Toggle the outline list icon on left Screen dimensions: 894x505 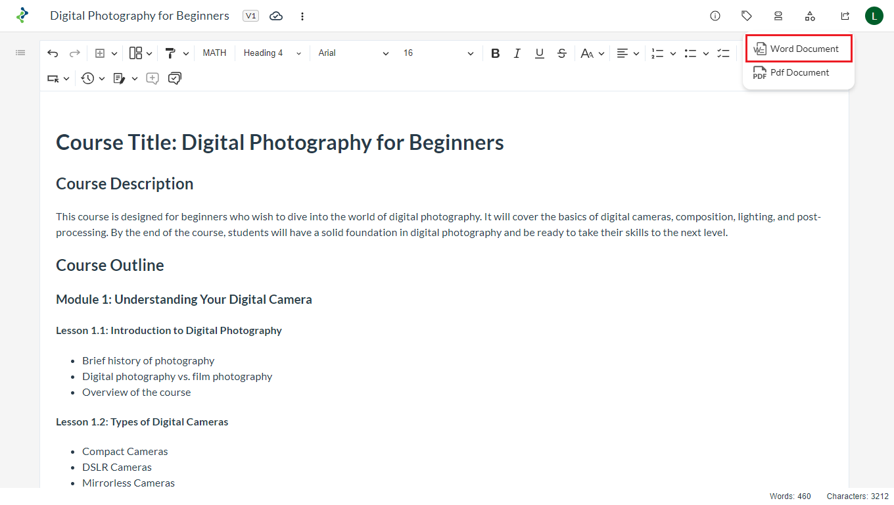(20, 53)
